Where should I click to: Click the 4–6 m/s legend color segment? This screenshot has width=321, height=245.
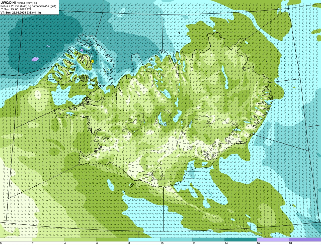coord(80,240)
